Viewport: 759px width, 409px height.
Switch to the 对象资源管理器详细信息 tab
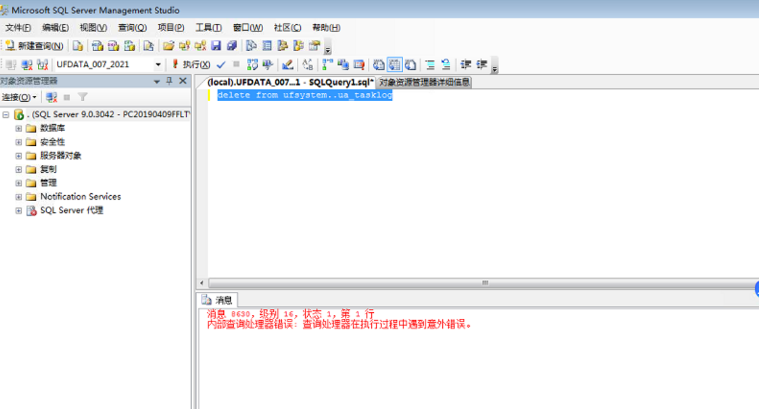point(424,83)
